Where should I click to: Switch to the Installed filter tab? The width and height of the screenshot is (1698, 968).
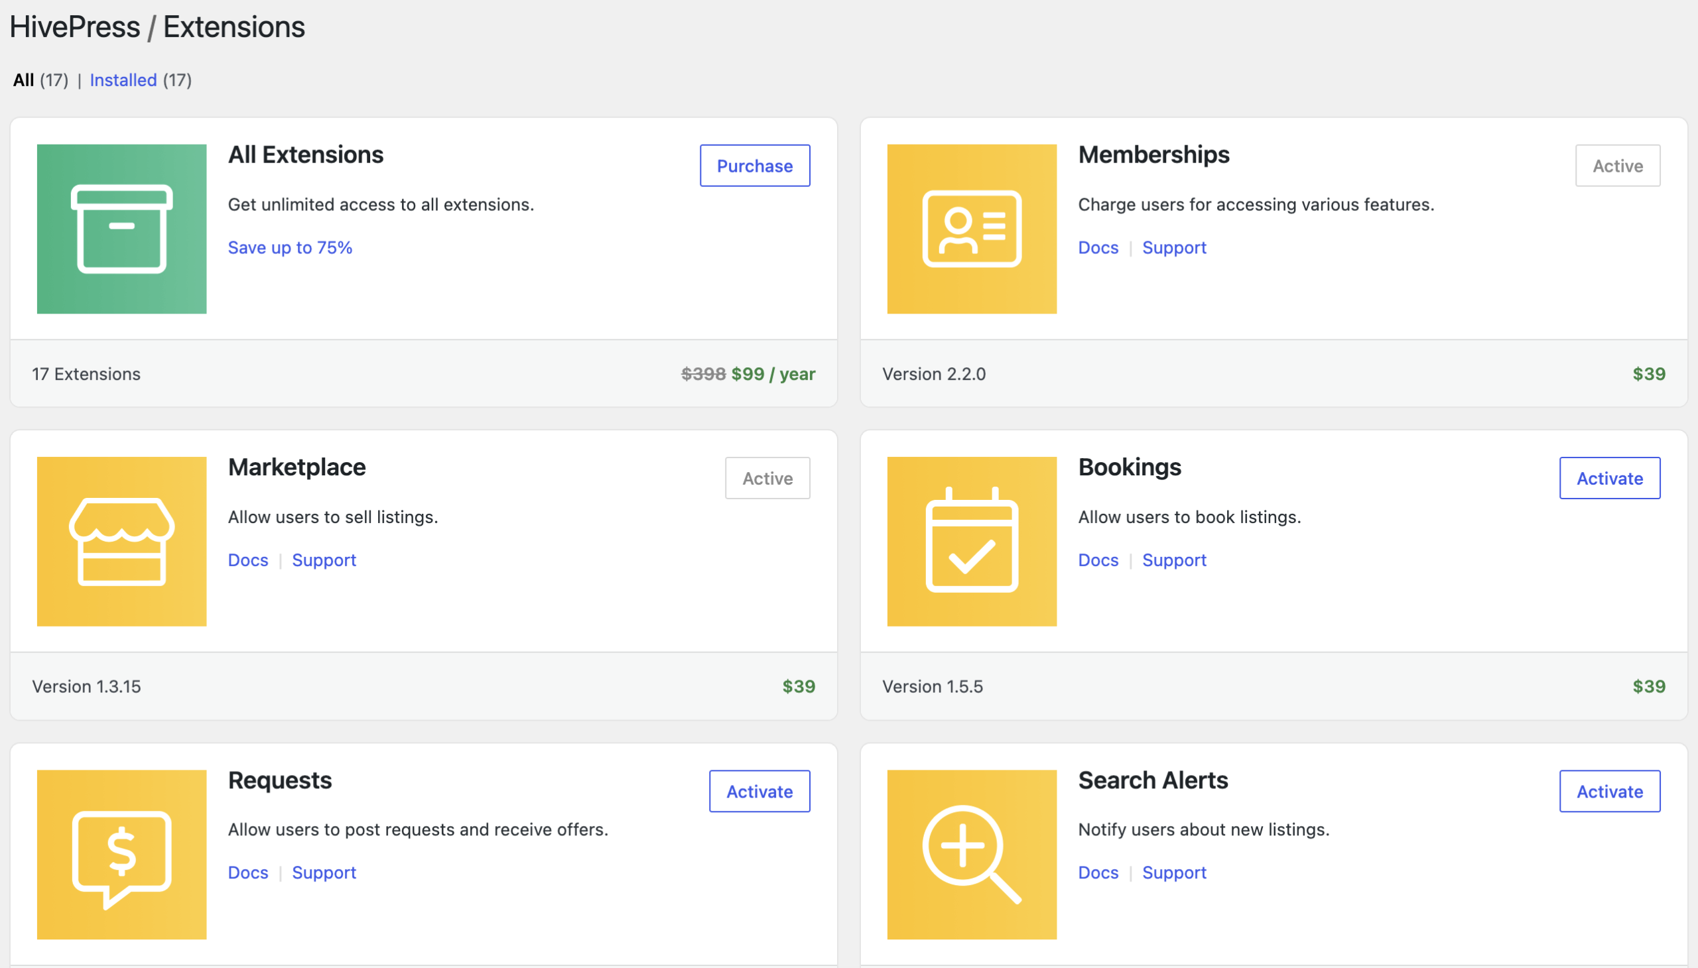pyautogui.click(x=123, y=80)
